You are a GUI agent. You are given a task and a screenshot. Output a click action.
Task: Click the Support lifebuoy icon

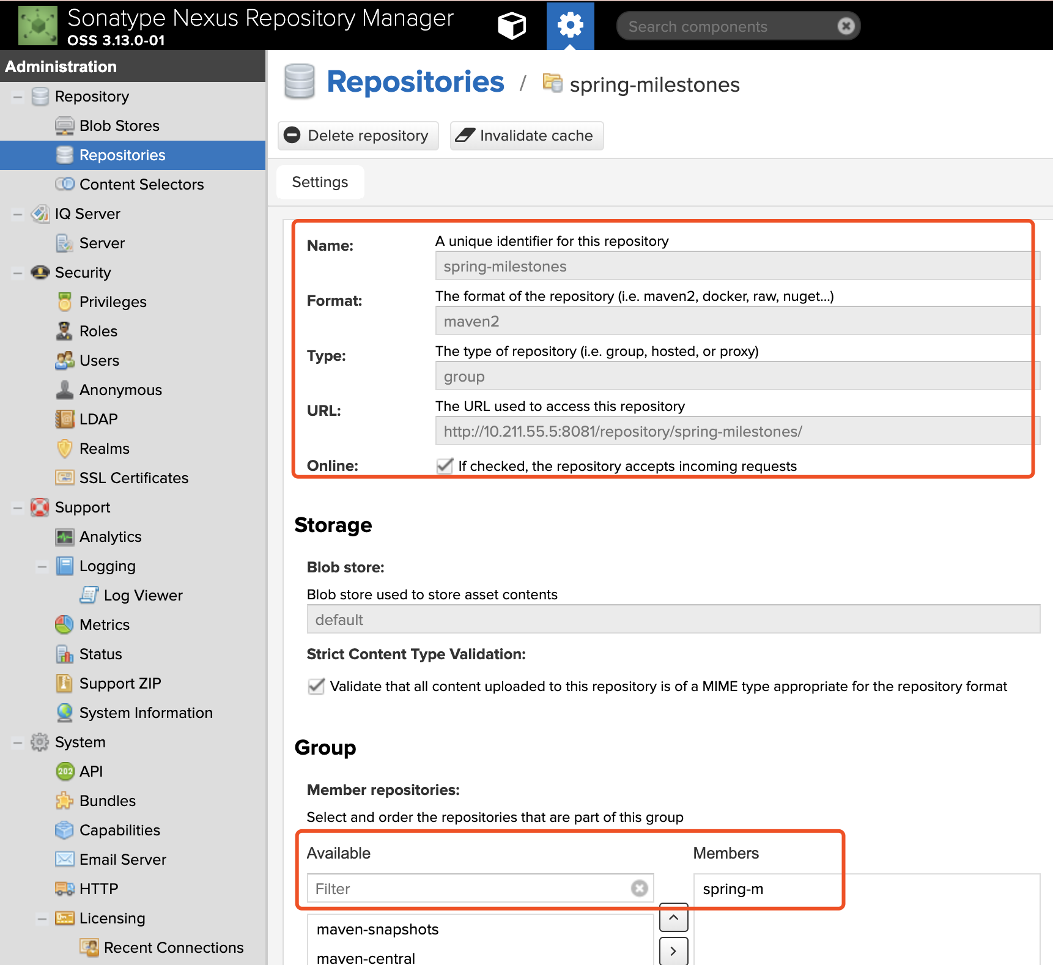pyautogui.click(x=40, y=507)
